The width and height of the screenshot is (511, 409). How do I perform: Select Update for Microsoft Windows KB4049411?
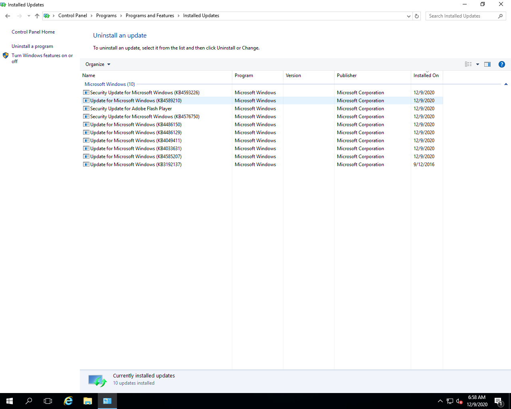point(261,141)
